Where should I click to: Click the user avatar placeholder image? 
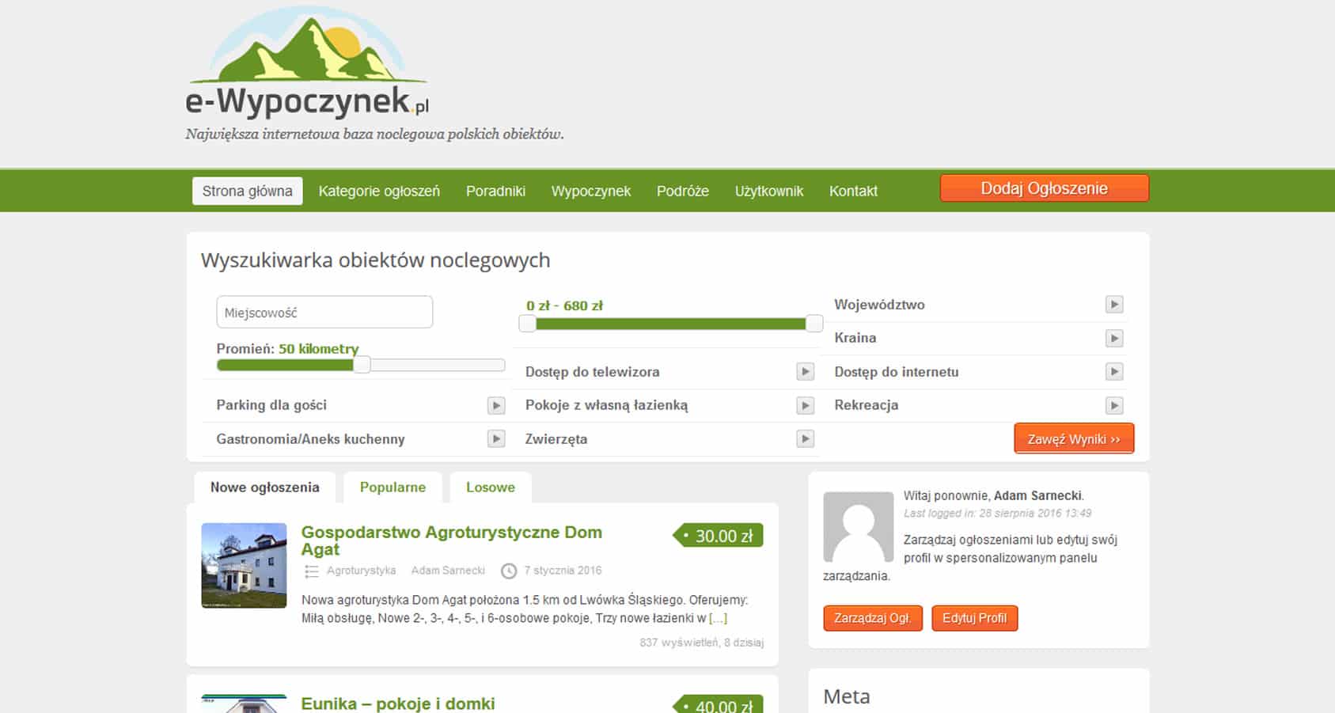859,526
